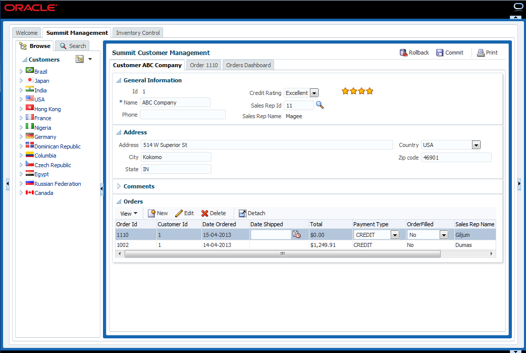Viewport: 526px width, 353px height.
Task: Click the Zip code input field
Action: [456, 158]
